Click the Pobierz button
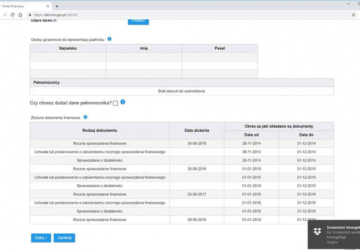Viewport: 360px width, 250px height. coord(138,21)
